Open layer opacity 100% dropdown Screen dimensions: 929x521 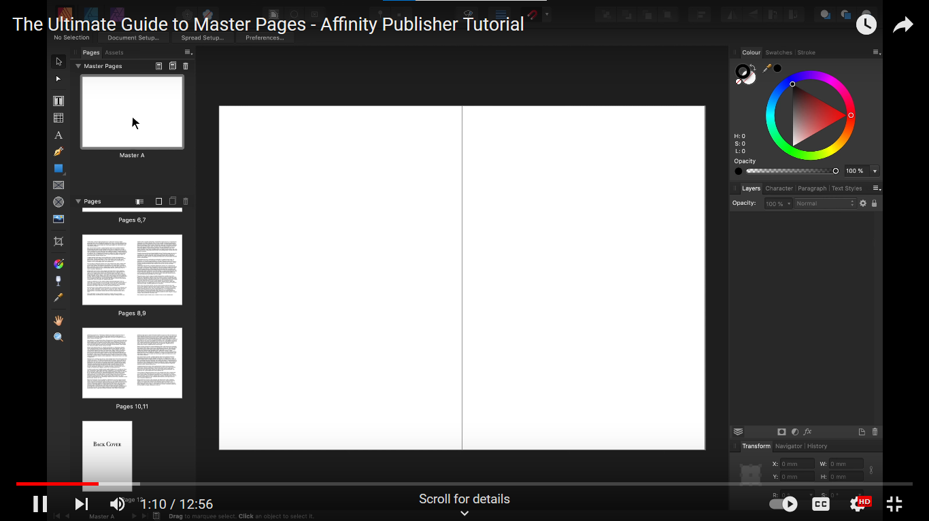789,203
